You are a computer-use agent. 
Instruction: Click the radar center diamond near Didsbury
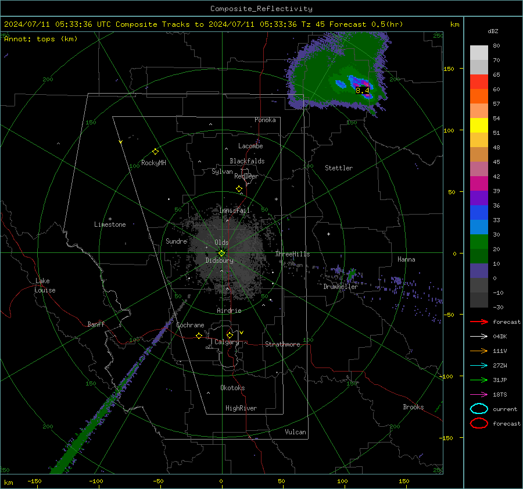(x=221, y=253)
